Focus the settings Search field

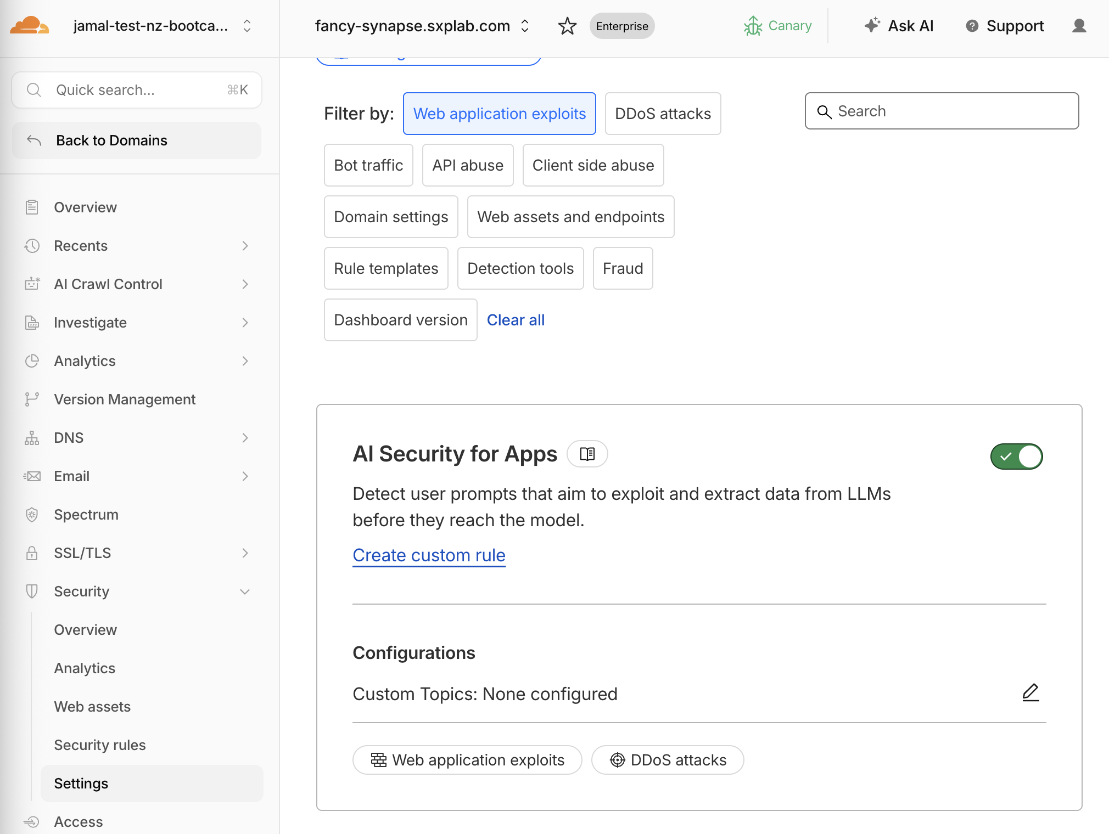click(942, 111)
